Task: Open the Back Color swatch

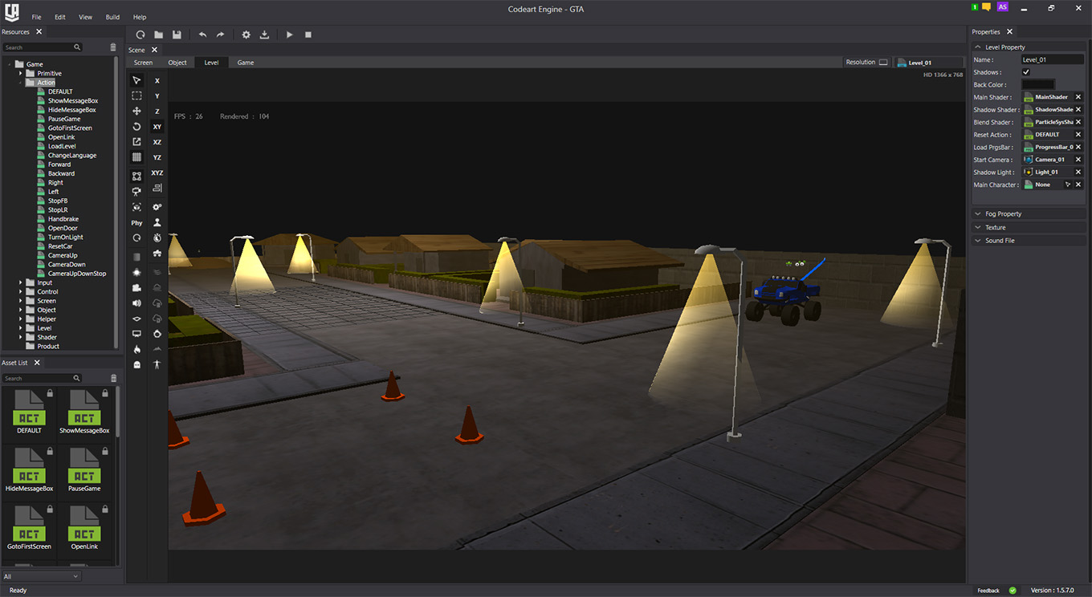Action: click(x=1037, y=85)
